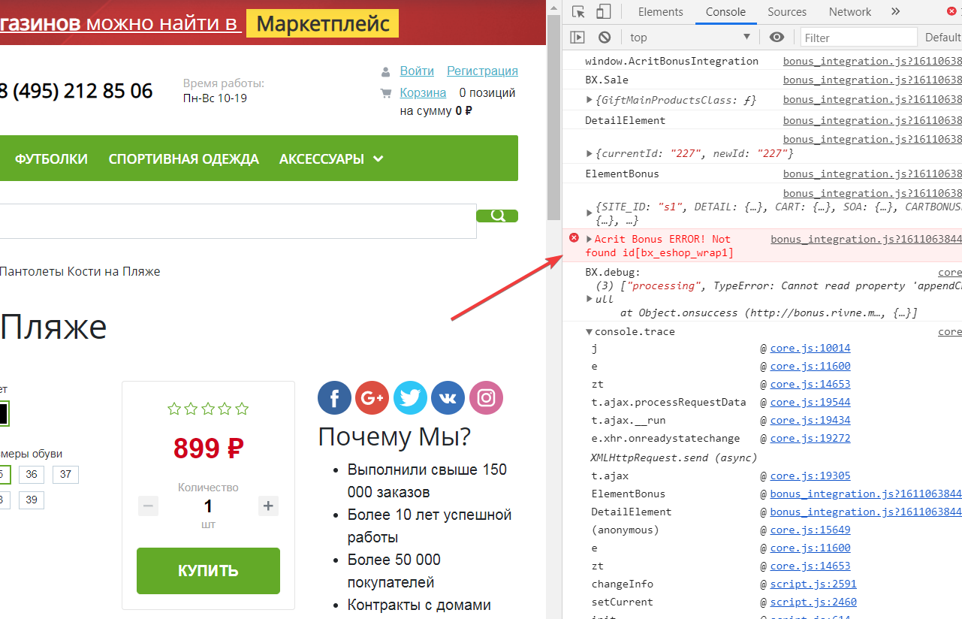
Task: Open the Default levels dropdown
Action: pos(942,37)
